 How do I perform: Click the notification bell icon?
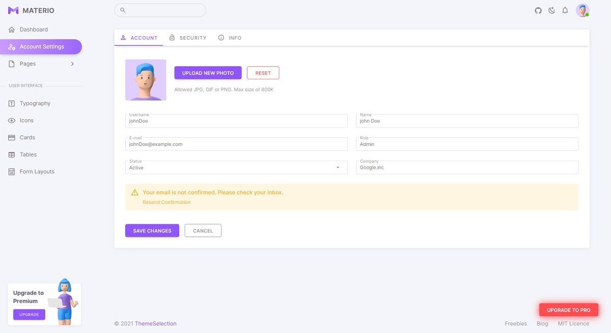pos(565,10)
